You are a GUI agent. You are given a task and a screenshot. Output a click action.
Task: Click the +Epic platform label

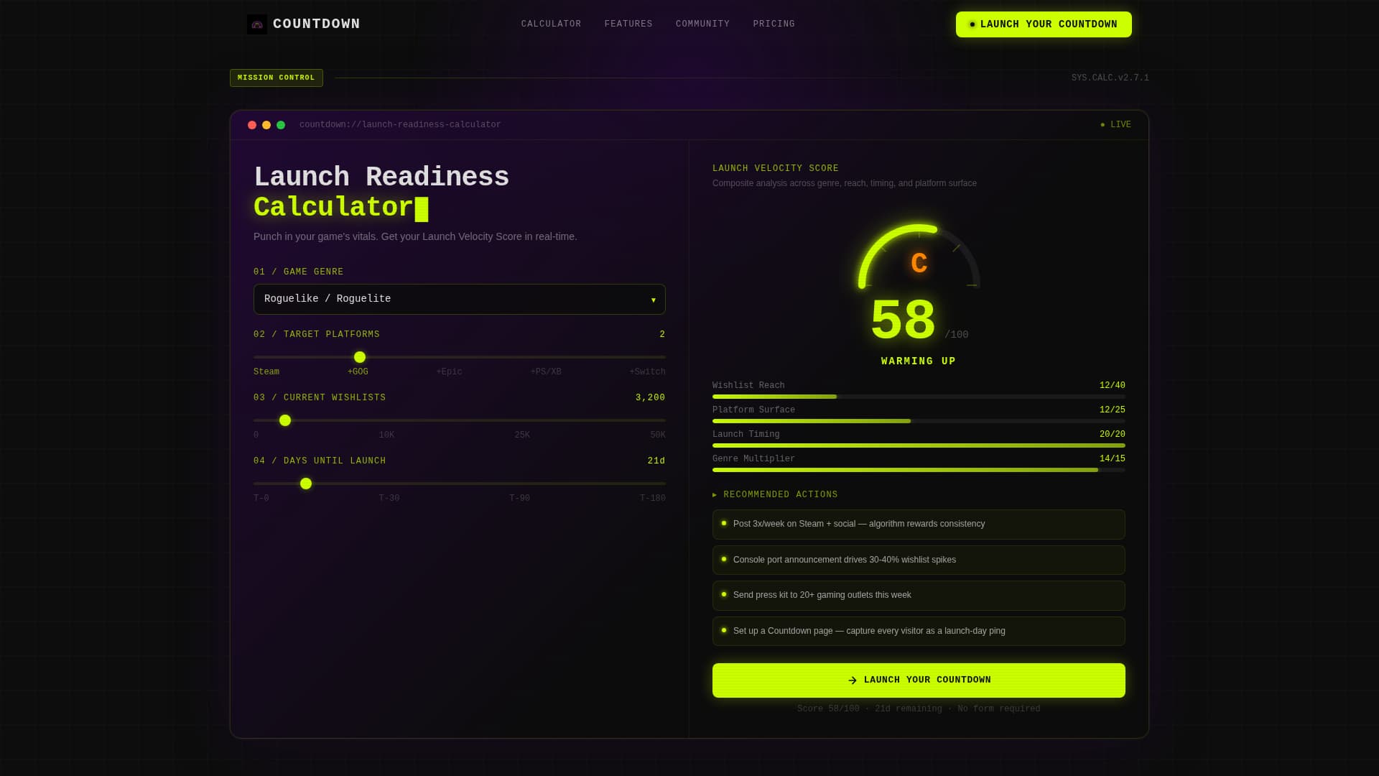[x=449, y=371]
